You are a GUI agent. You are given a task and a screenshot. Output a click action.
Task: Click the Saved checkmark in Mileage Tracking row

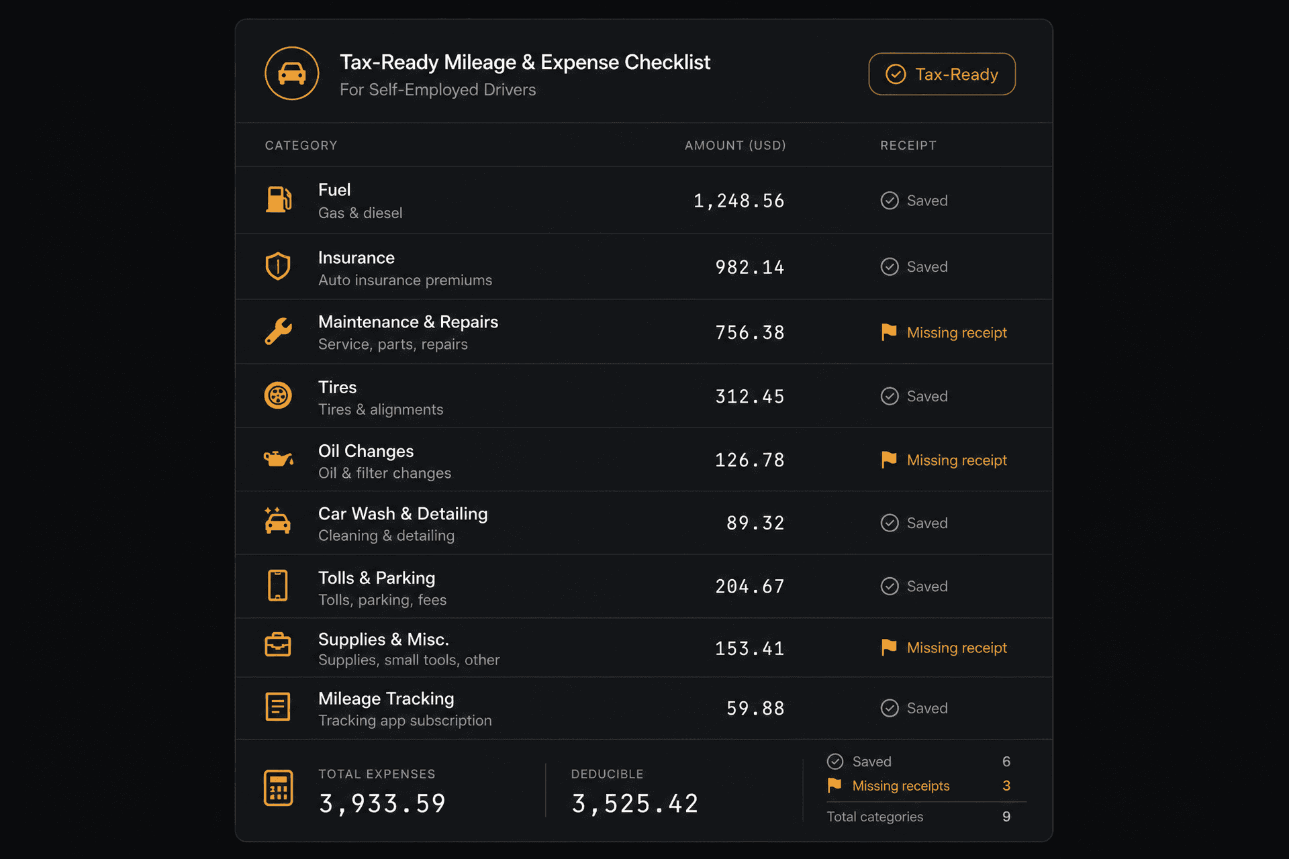pyautogui.click(x=890, y=709)
